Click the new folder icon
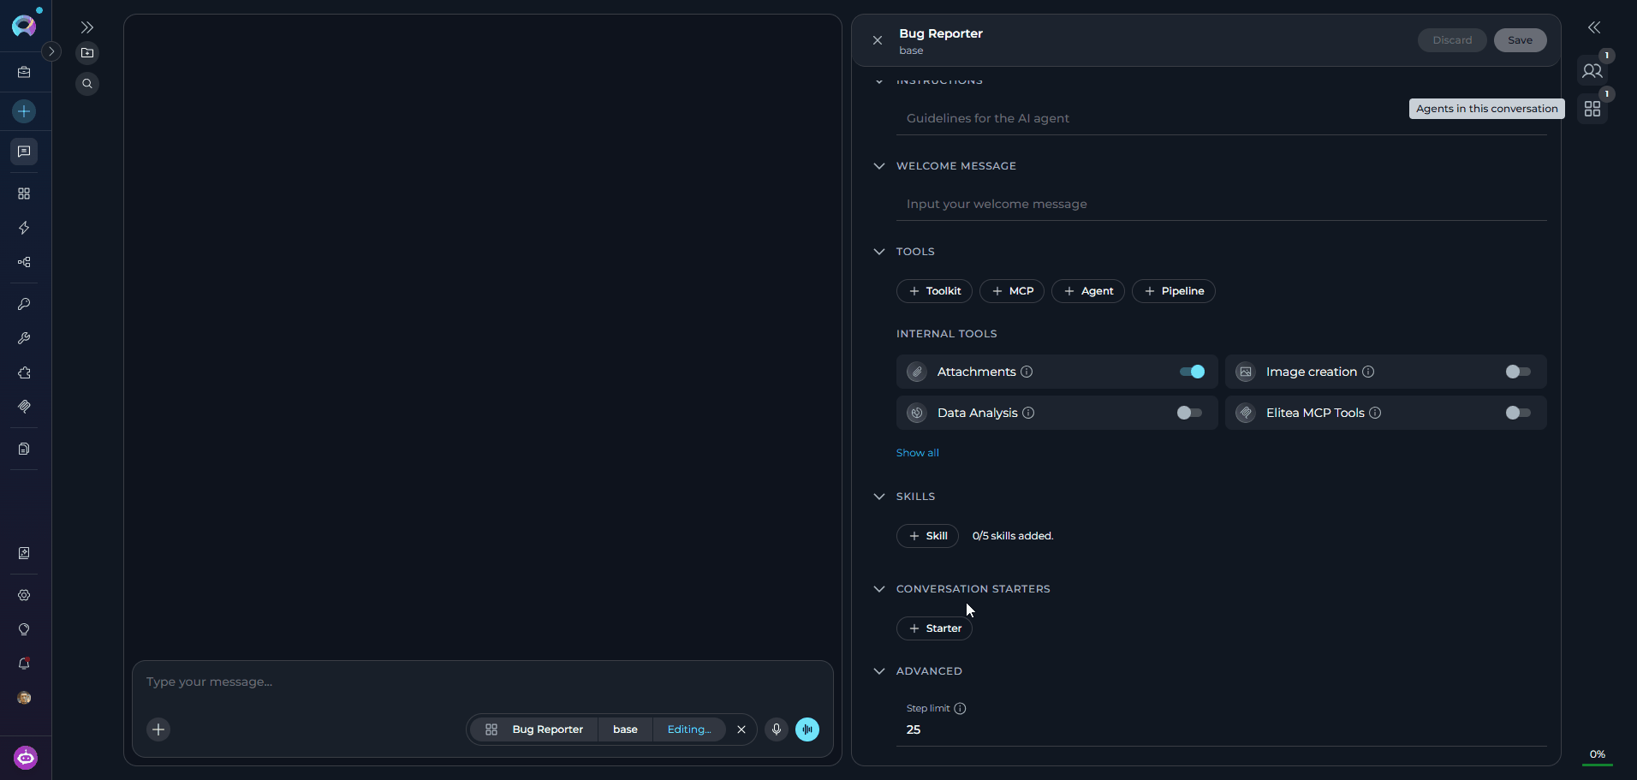 [87, 53]
